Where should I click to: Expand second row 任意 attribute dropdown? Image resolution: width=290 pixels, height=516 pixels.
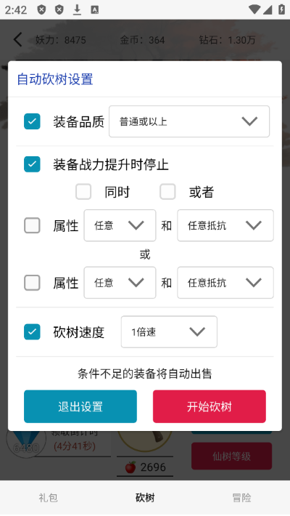click(120, 283)
